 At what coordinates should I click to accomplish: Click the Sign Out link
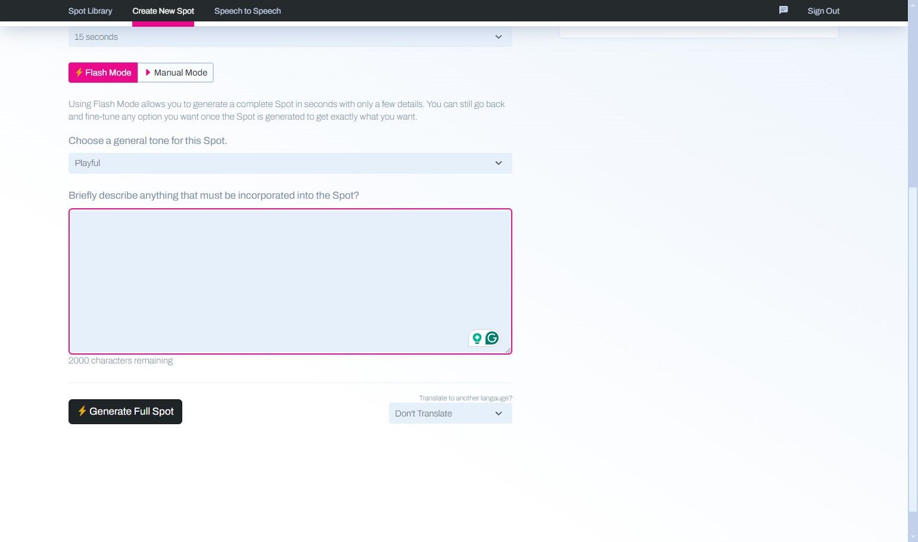pyautogui.click(x=823, y=11)
